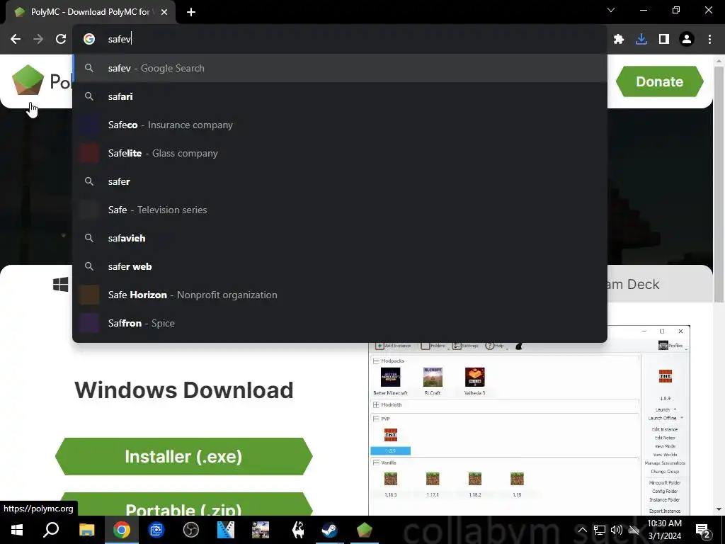Select the 'safer' search suggestion
Viewport: 725px width, 544px height.
340,181
